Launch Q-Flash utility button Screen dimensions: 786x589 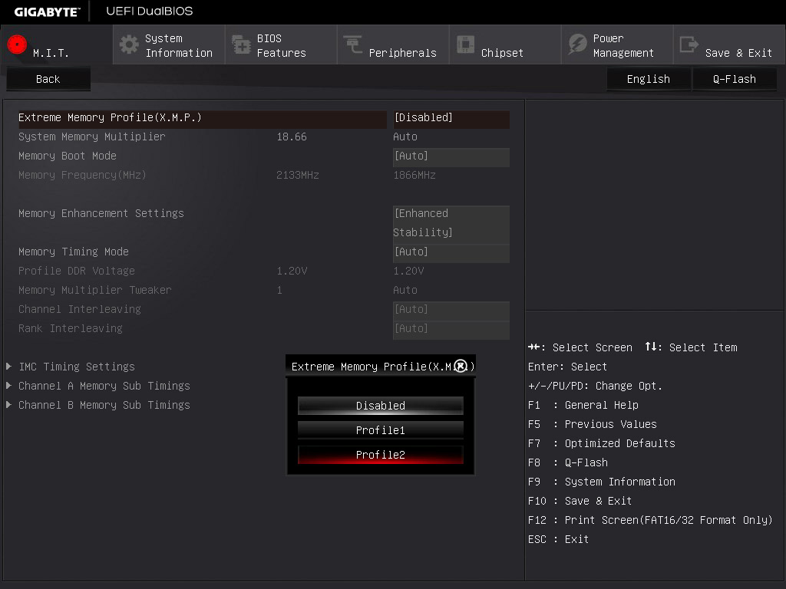(x=735, y=79)
